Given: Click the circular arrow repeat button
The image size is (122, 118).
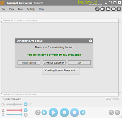Looking at the screenshot, I should (x=38, y=112).
